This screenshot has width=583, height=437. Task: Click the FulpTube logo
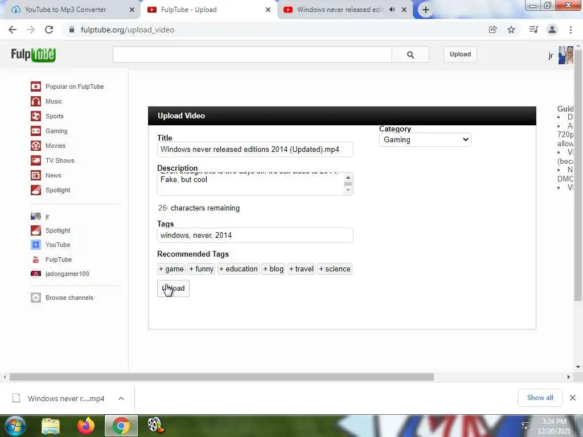pos(33,55)
